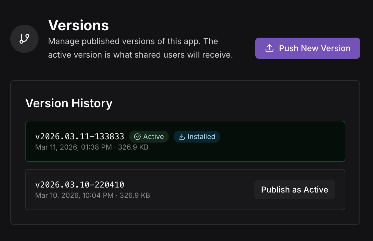This screenshot has height=241, width=373.
Task: Publish v2026.03.10-220410 as active
Action: point(294,190)
